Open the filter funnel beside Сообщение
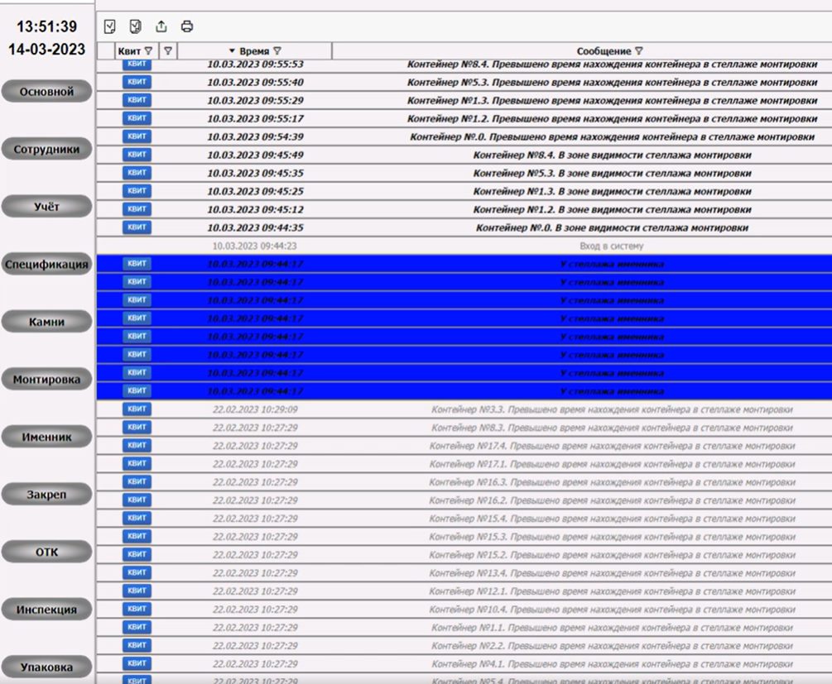This screenshot has width=832, height=684. click(639, 51)
